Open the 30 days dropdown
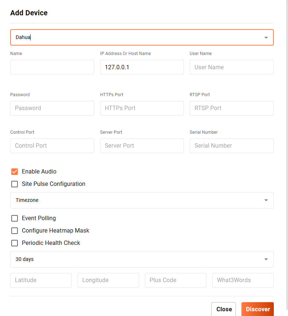Screen dimensions: 288x316 142,259
